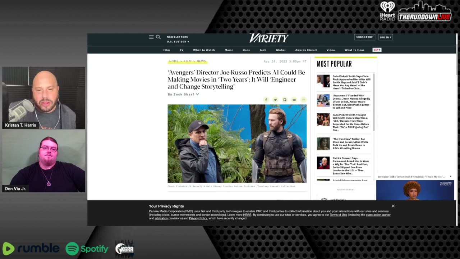The image size is (460, 259).
Task: Click the Variety logo
Action: tap(269, 38)
